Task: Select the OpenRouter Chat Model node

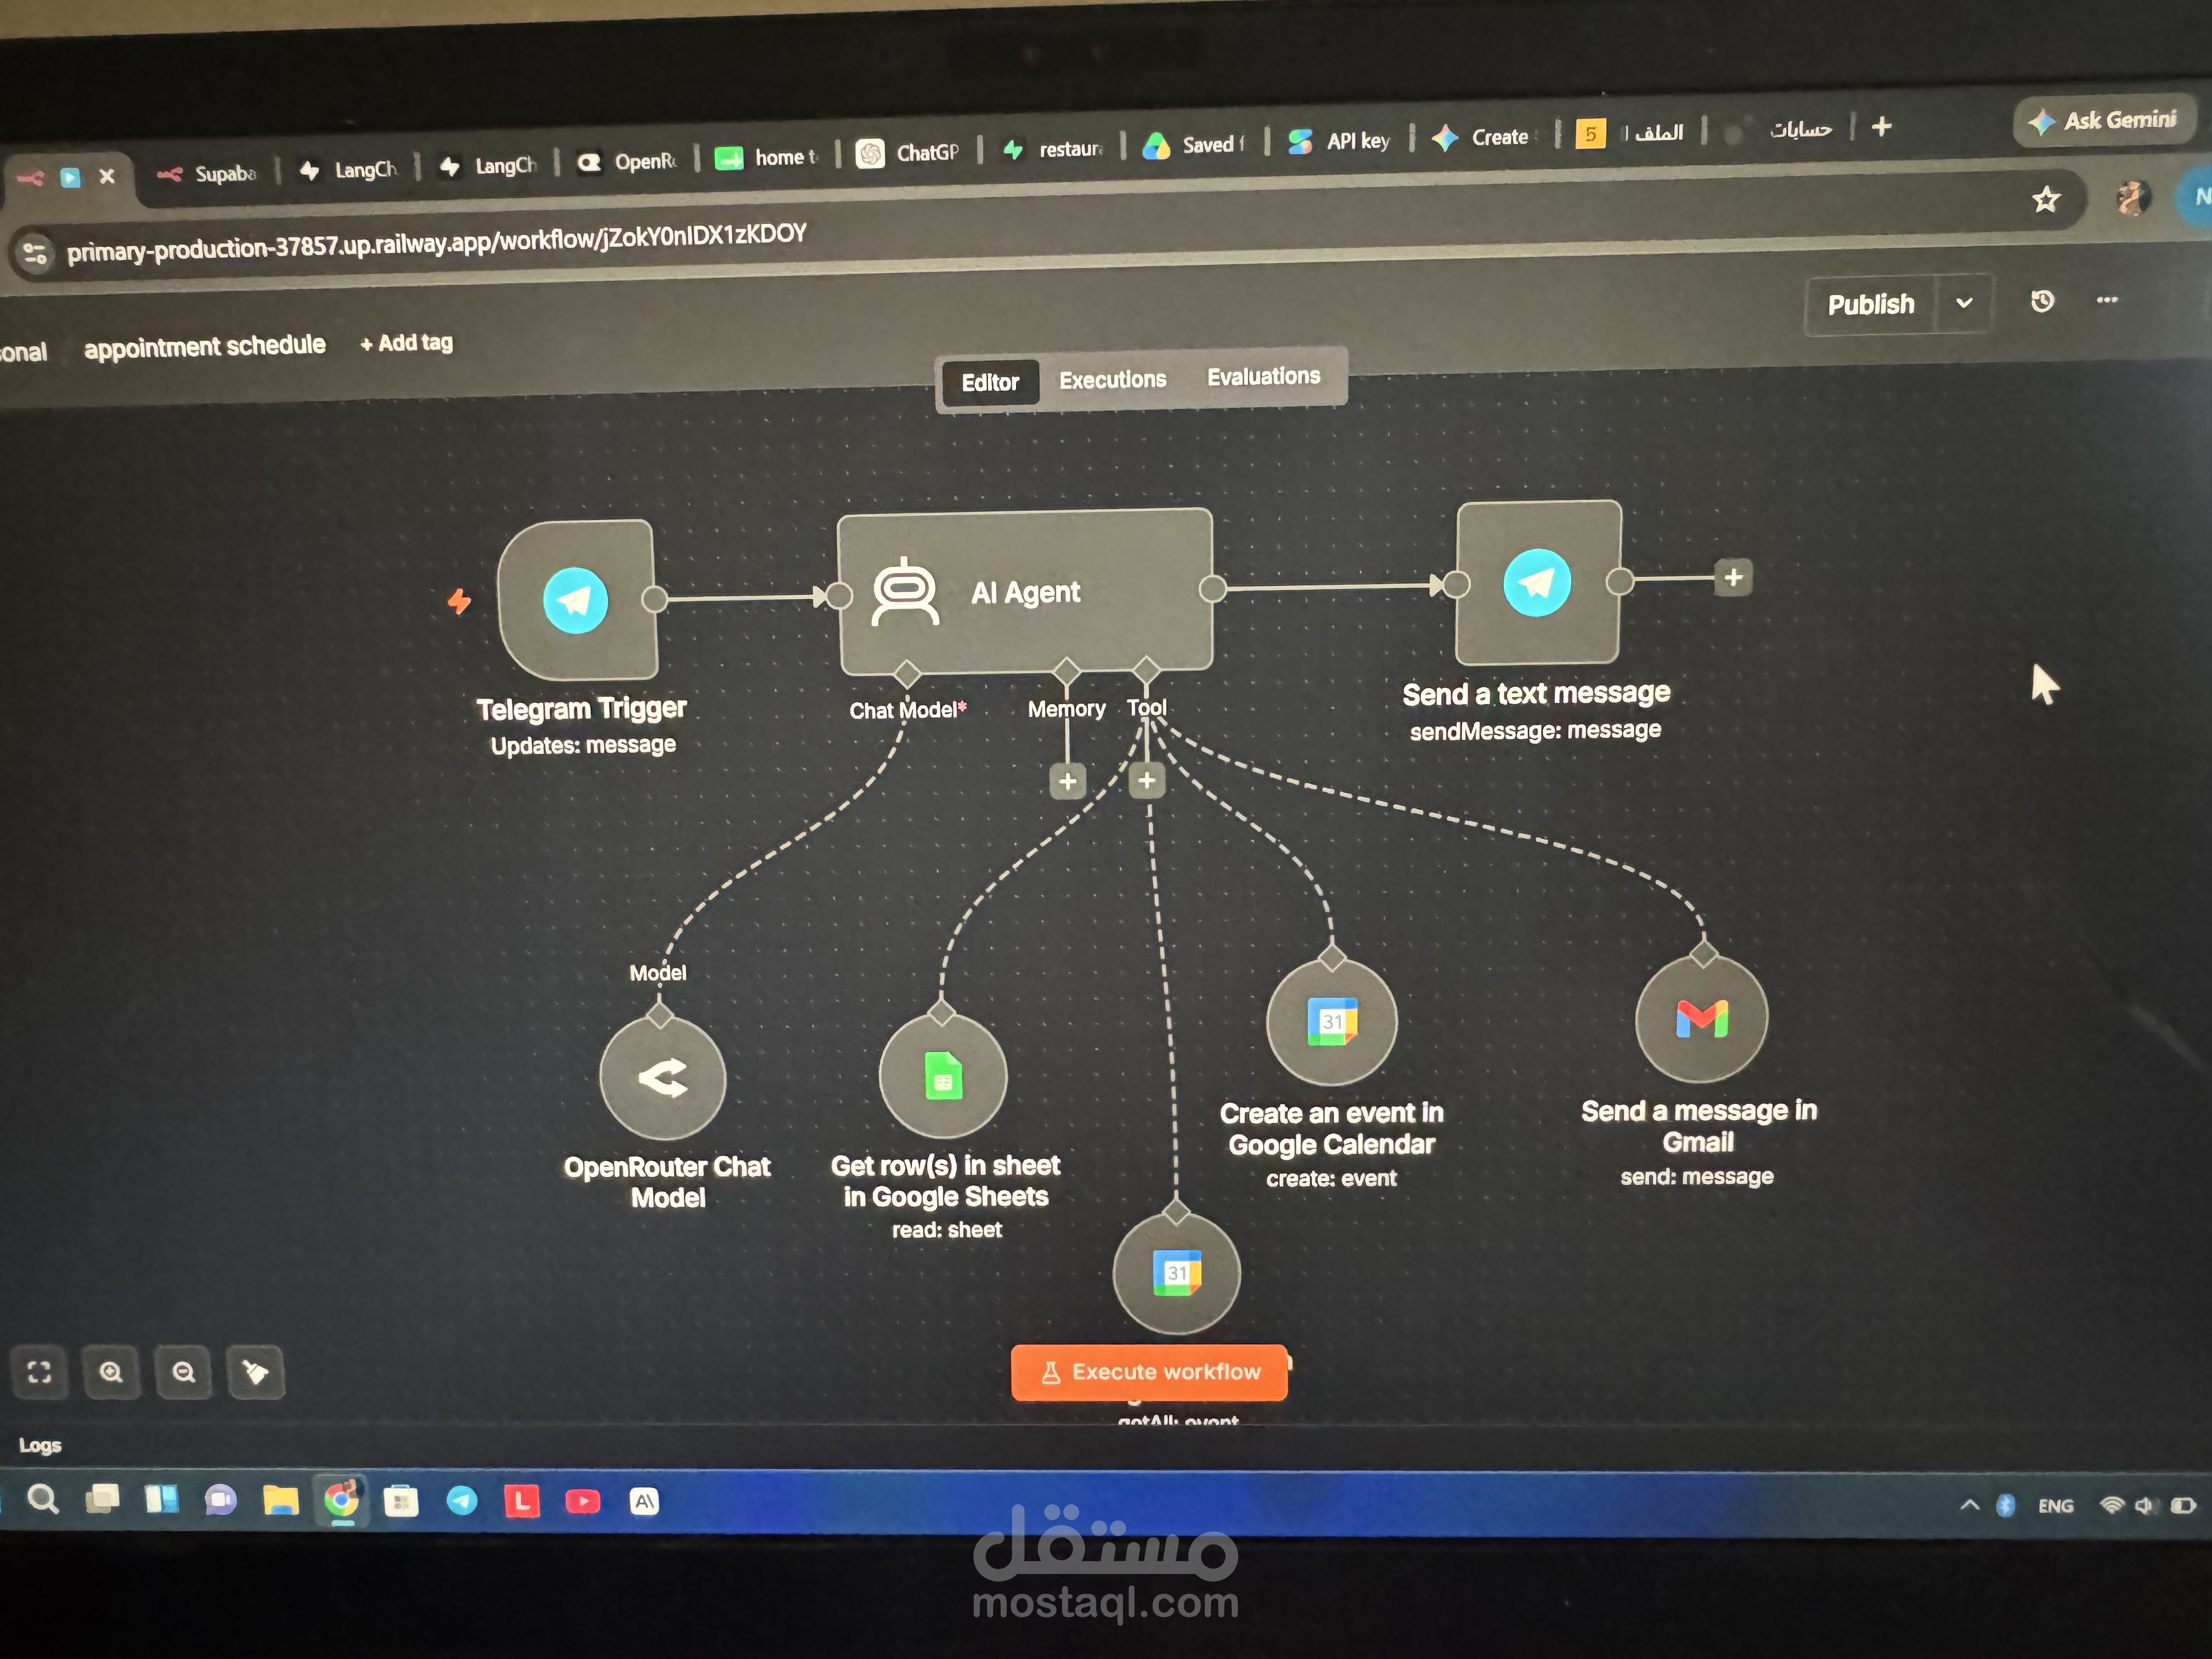Action: 662,1077
